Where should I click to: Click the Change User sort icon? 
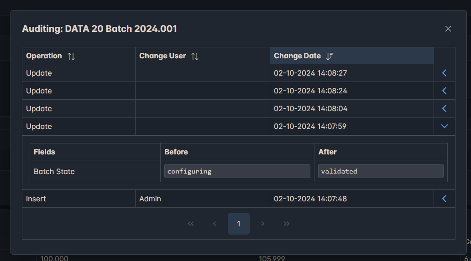point(195,56)
